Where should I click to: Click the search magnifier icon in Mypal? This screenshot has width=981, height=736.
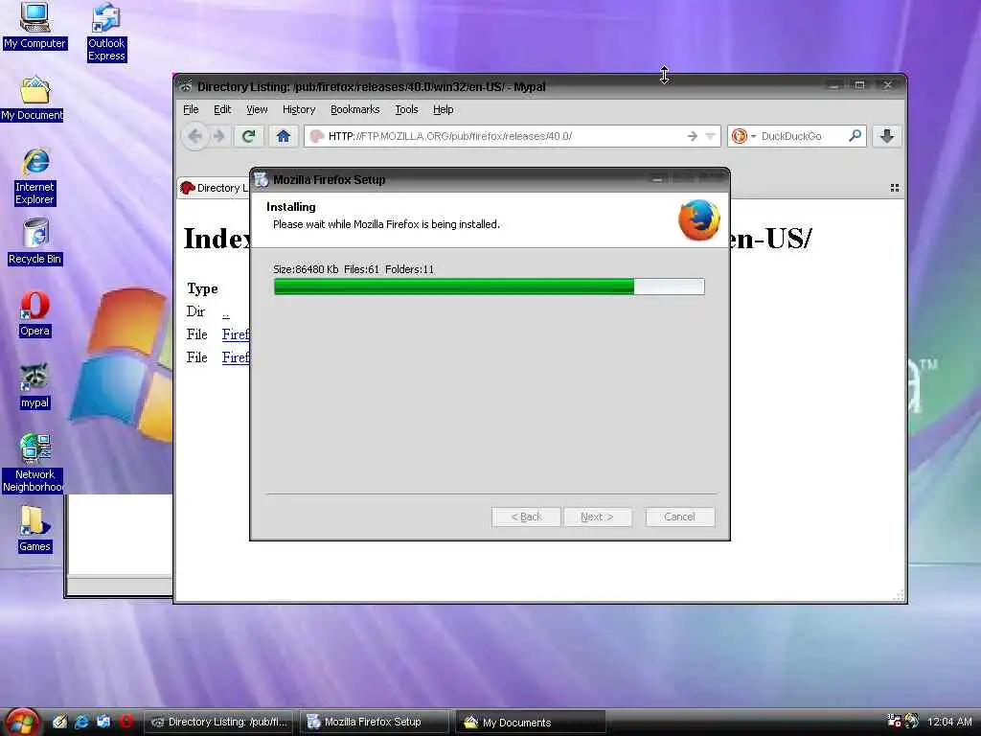(x=854, y=136)
